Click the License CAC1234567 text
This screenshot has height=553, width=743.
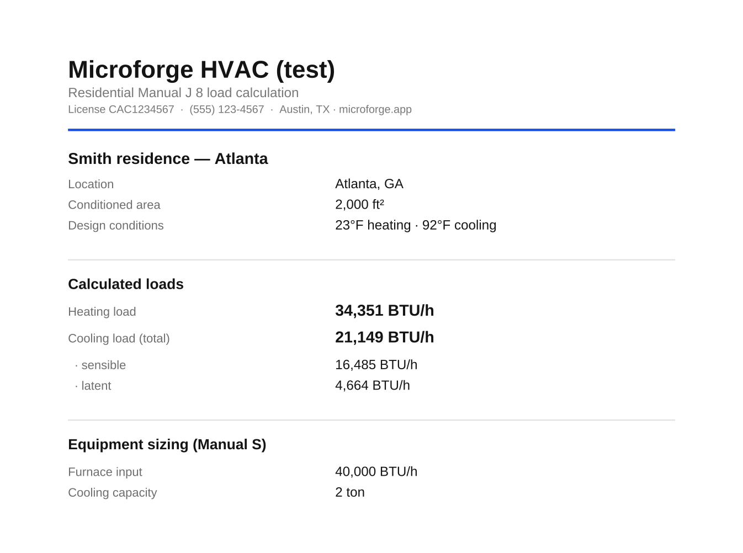click(x=121, y=109)
